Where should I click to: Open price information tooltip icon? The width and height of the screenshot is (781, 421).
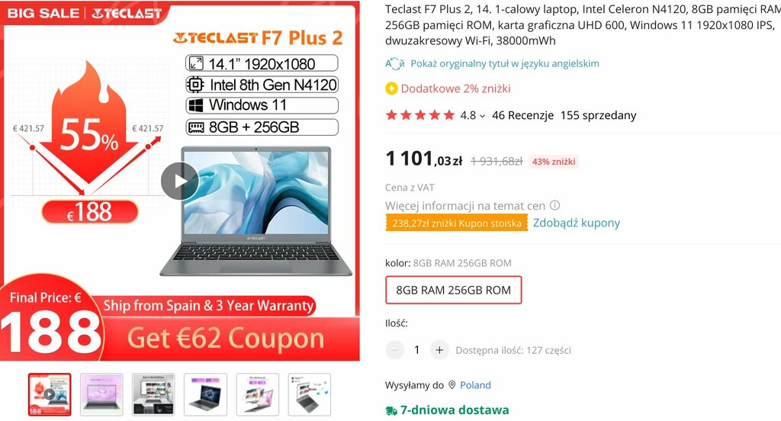pos(555,205)
